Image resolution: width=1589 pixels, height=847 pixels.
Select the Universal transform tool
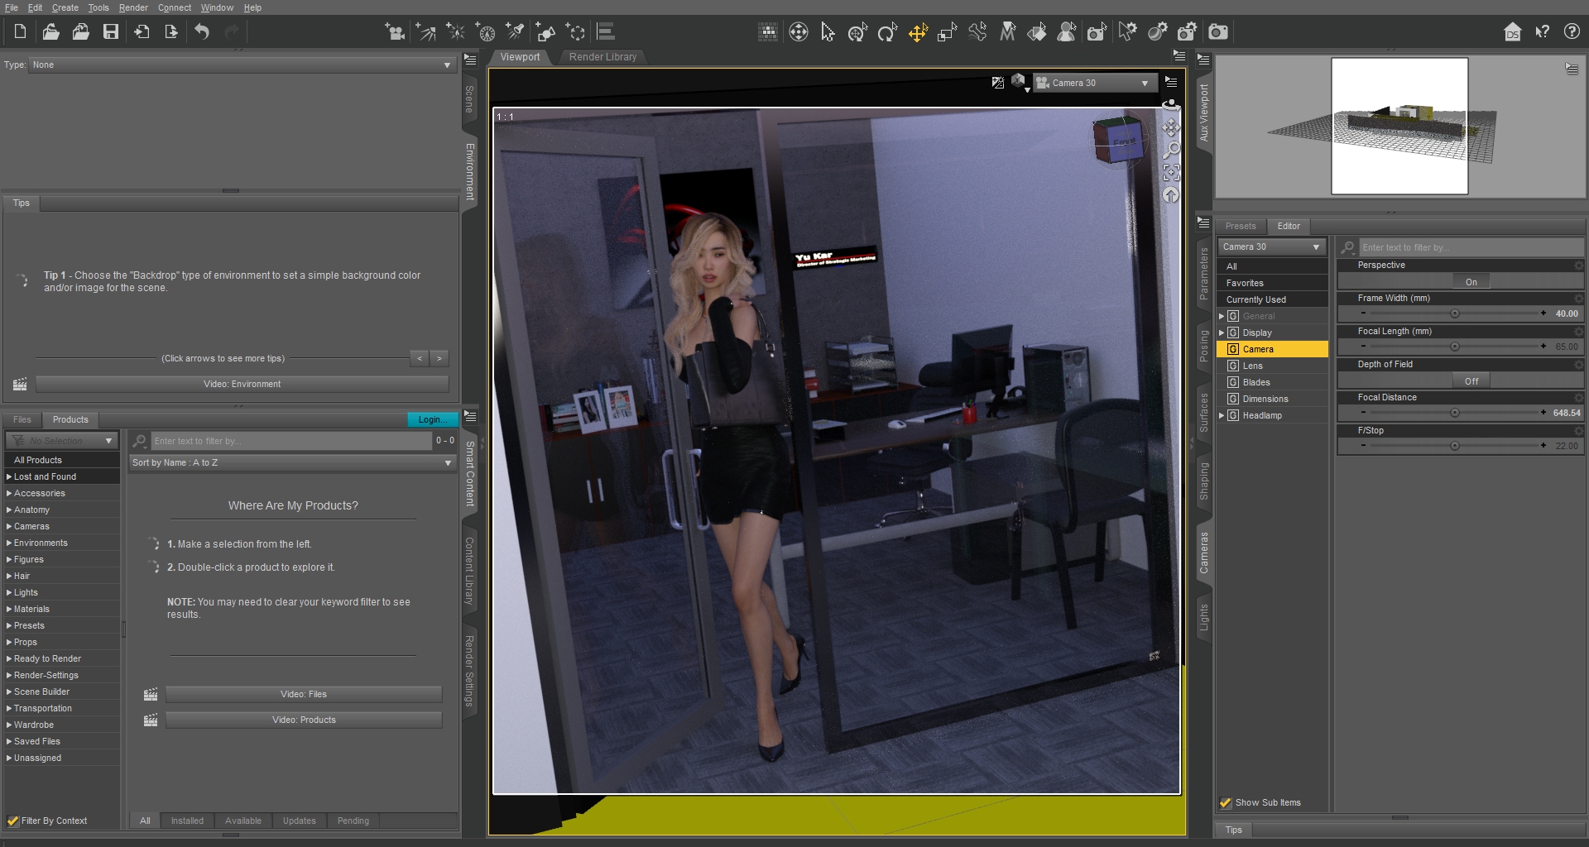(857, 32)
